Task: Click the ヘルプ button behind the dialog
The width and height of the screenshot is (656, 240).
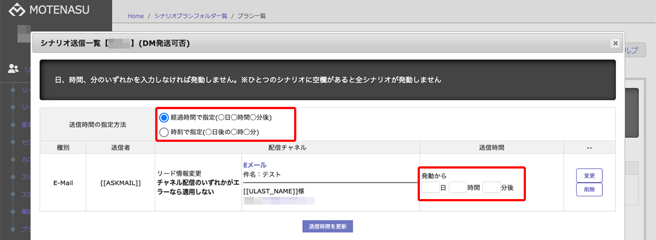Action: pyautogui.click(x=634, y=50)
